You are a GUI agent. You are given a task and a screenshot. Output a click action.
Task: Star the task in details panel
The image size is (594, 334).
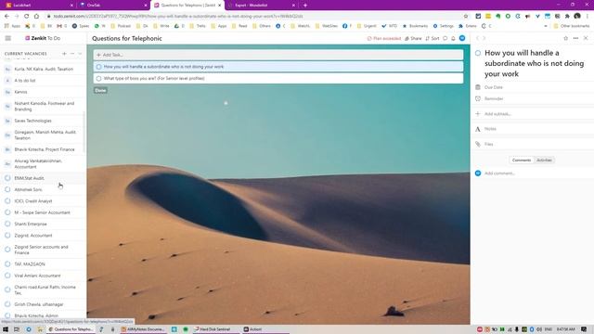pyautogui.click(x=565, y=38)
